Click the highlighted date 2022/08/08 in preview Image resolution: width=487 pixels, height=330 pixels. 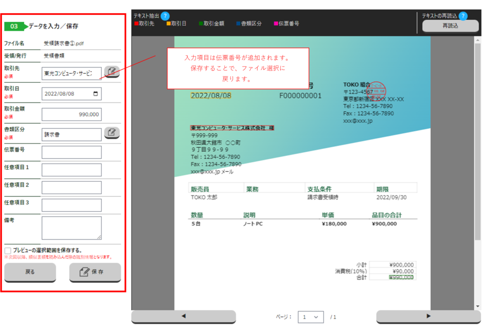pos(211,96)
